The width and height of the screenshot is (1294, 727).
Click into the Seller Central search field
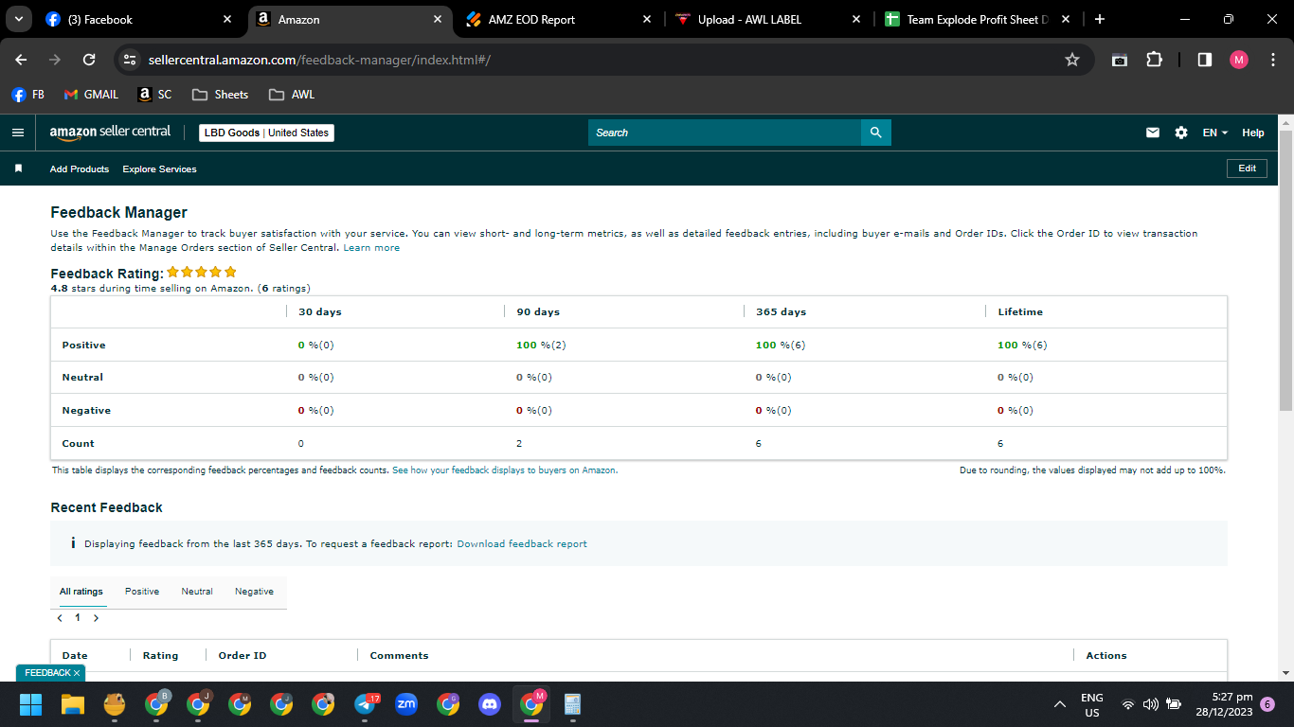click(x=724, y=133)
